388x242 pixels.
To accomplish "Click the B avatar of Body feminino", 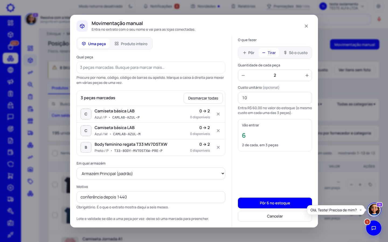I will pos(86,147).
